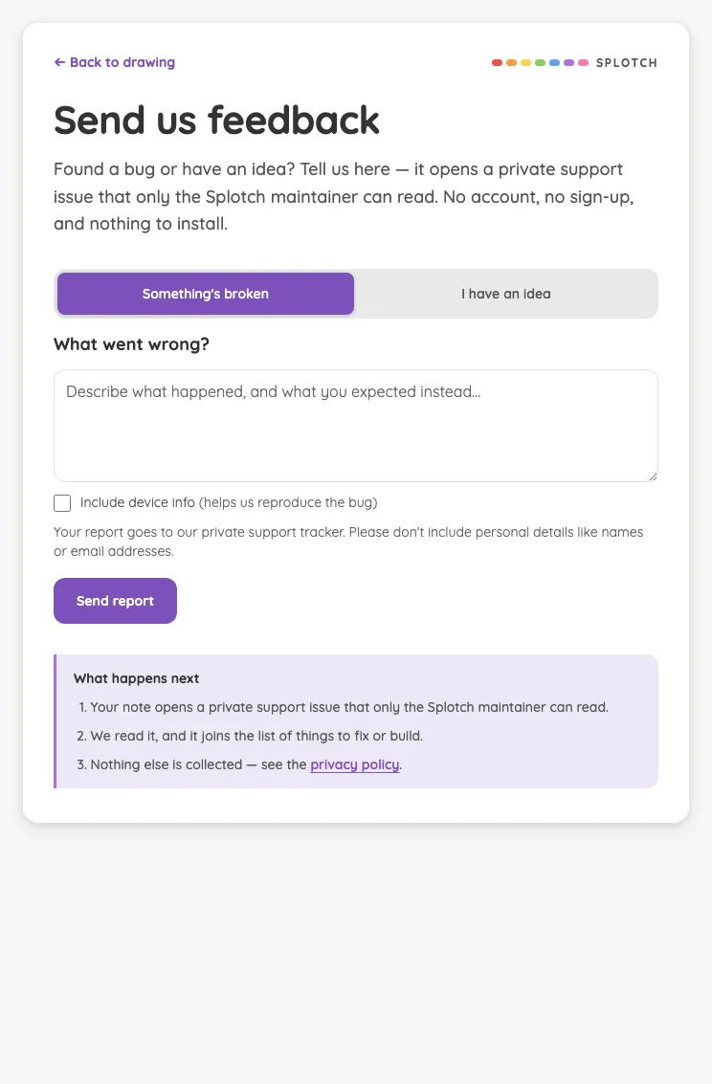Switch to the I have an idea tab
Screen dimensions: 712x1084
click(x=506, y=294)
